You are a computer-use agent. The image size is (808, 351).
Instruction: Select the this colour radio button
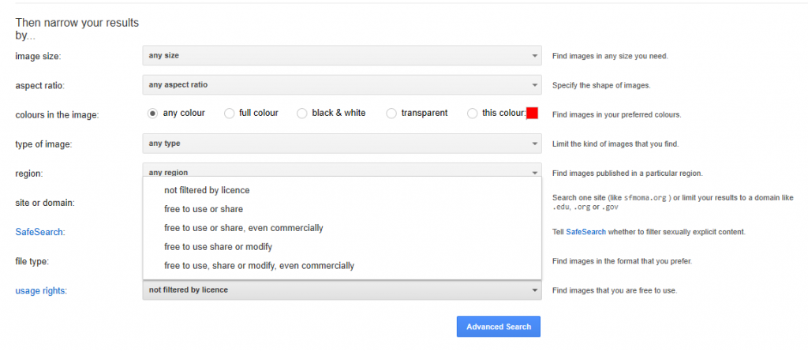click(x=472, y=114)
